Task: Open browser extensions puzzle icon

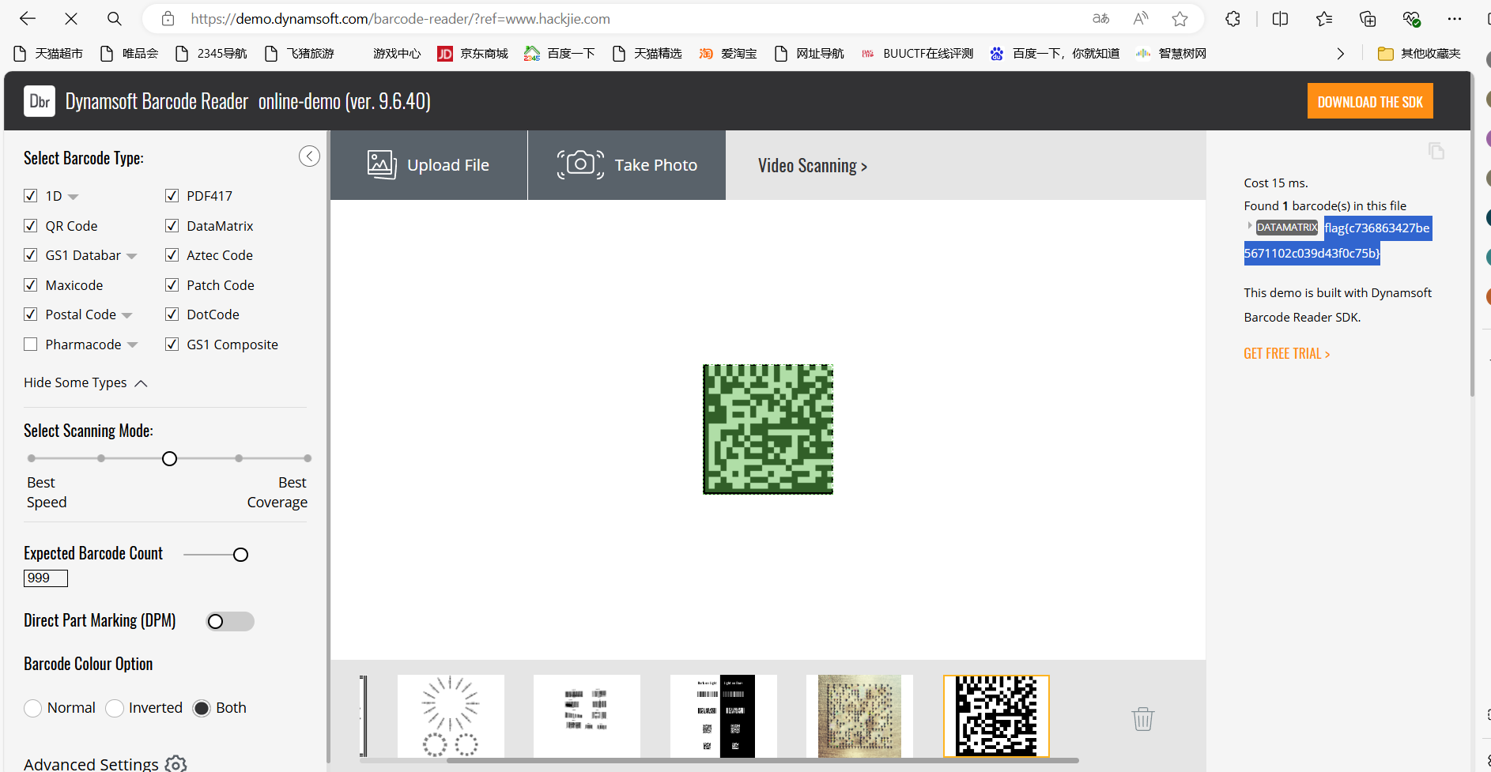Action: click(1232, 19)
